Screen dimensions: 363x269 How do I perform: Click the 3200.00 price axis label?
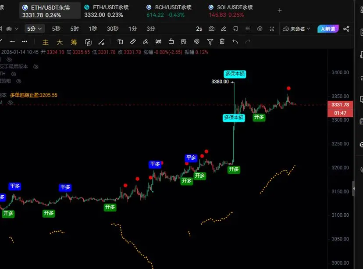(340, 168)
